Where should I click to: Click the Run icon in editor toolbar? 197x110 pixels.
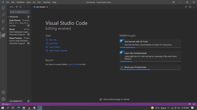(186, 7)
